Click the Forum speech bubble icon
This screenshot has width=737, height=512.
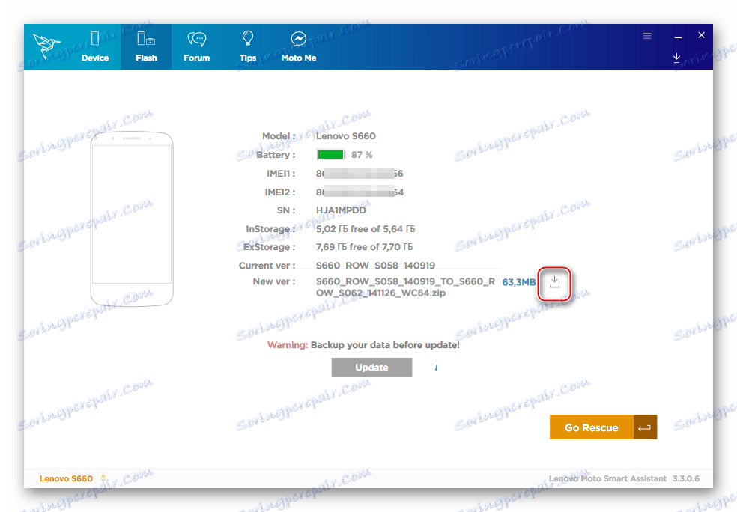pyautogui.click(x=196, y=37)
